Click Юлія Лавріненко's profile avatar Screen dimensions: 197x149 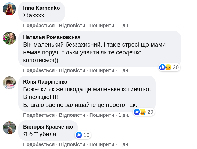pos(9,83)
